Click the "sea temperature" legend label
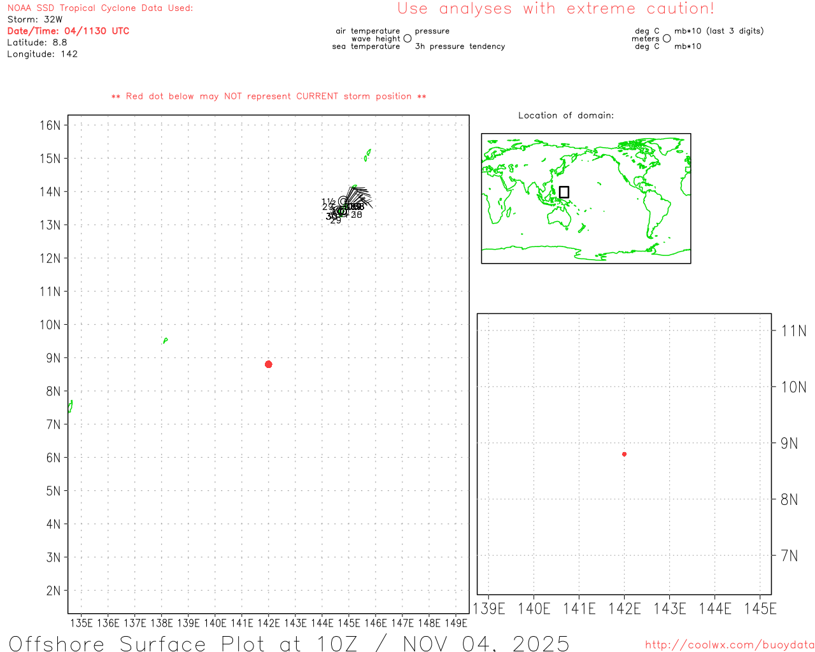 (366, 46)
